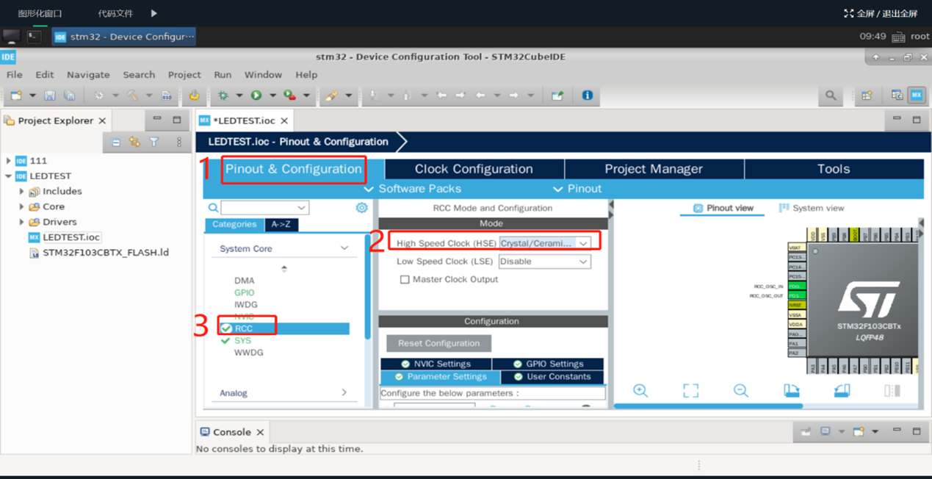Expand the Core folder
Viewport: 932px width, 479px height.
[22, 207]
